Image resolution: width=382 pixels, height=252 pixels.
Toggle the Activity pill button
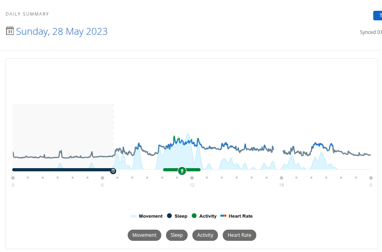(x=205, y=235)
